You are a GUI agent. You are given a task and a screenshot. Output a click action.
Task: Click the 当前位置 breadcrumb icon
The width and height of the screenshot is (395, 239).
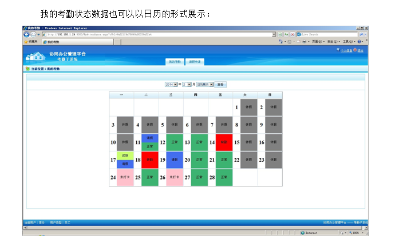27,69
